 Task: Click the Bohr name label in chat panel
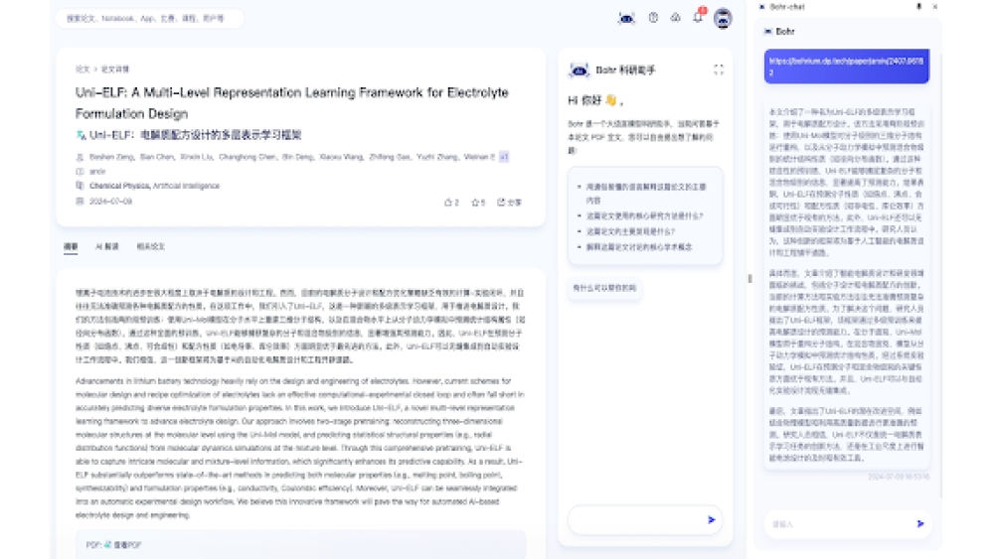click(x=785, y=31)
